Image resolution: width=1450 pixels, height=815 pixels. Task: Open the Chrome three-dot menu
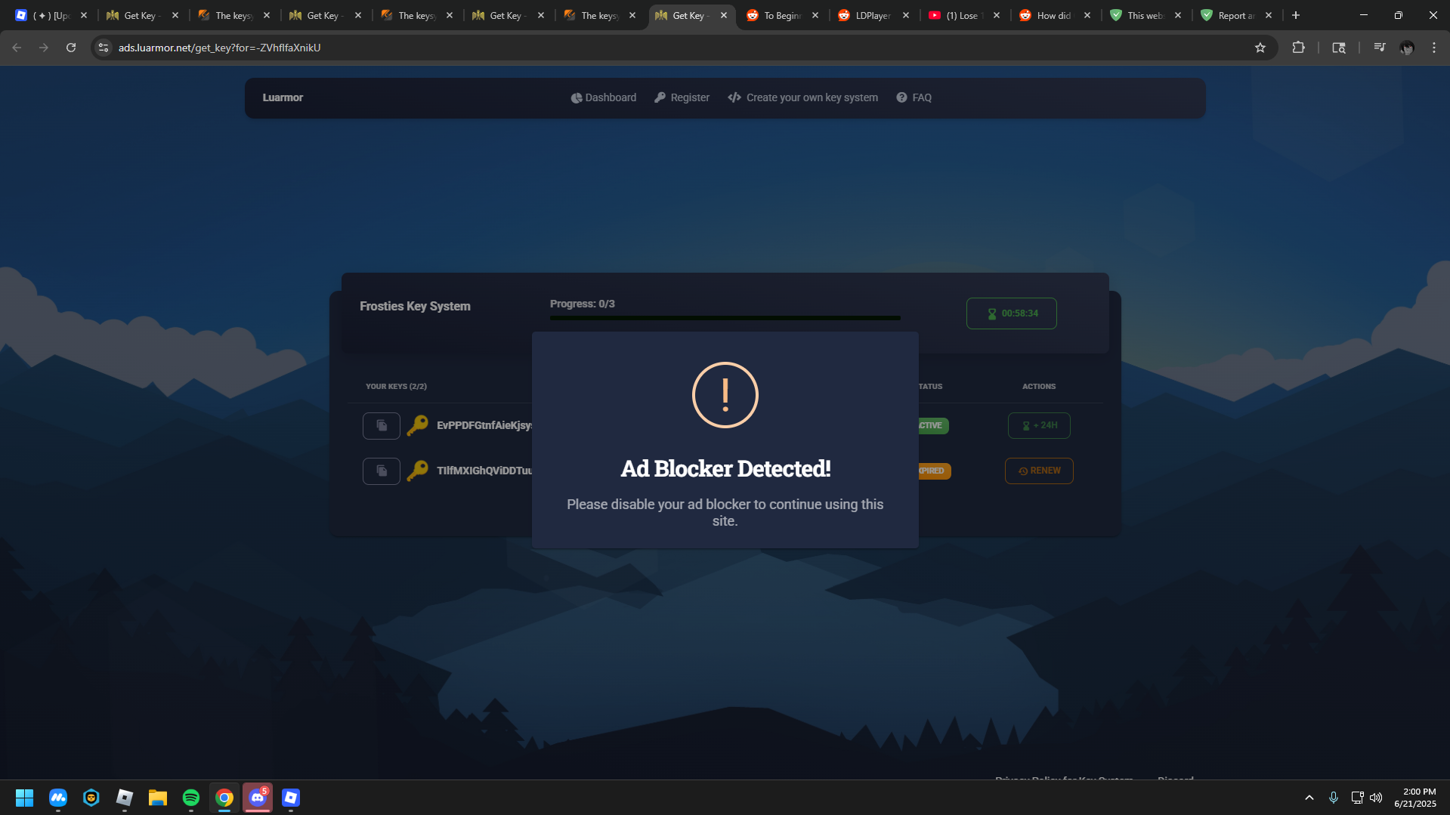[1433, 47]
